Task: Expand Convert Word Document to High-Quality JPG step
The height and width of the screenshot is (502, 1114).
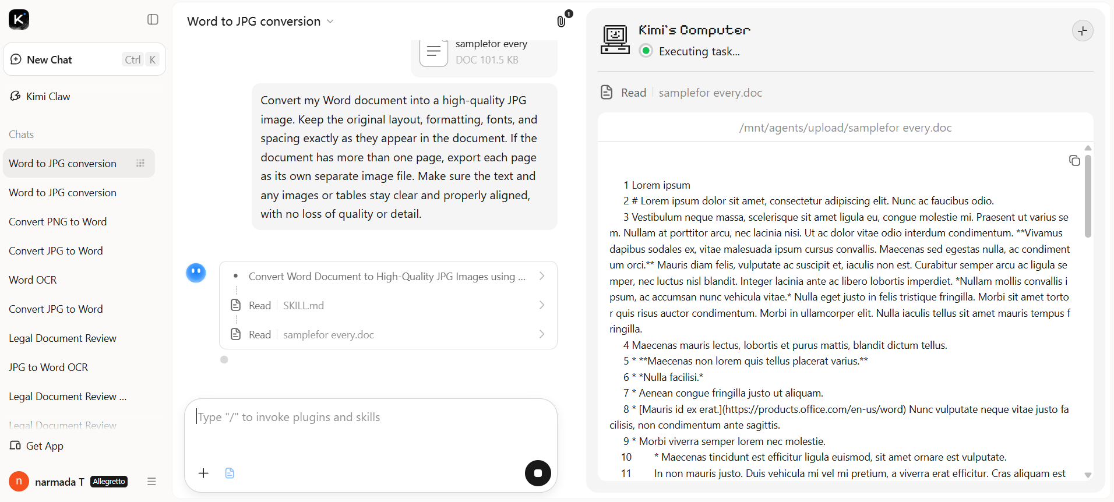Action: click(388, 276)
